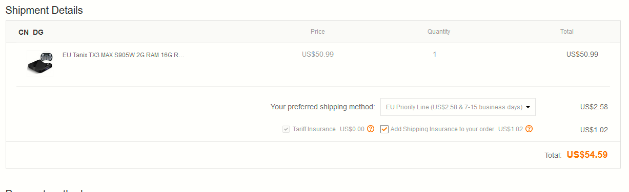Click the shipping method dropdown arrow
Viewport: 629px width, 192px height.
click(529, 108)
